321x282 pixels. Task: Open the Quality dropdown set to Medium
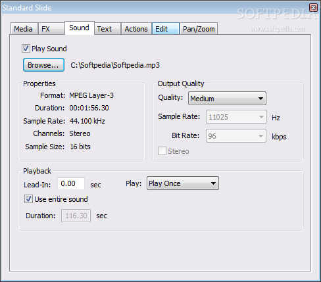click(x=227, y=99)
